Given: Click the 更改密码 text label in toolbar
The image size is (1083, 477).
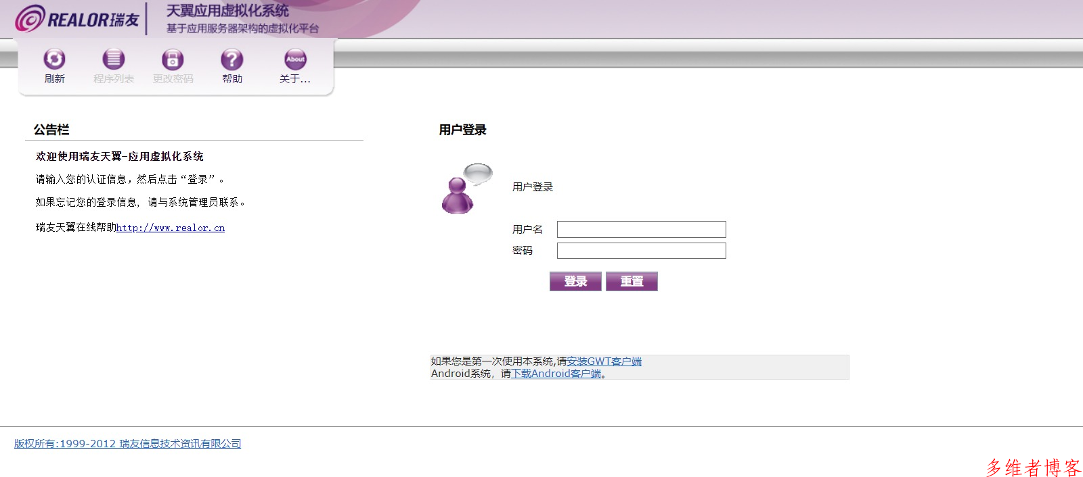Looking at the screenshot, I should [173, 79].
